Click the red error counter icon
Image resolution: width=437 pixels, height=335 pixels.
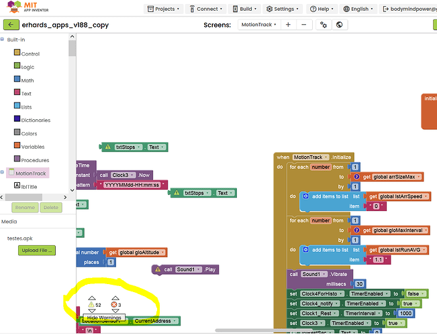coord(113,305)
